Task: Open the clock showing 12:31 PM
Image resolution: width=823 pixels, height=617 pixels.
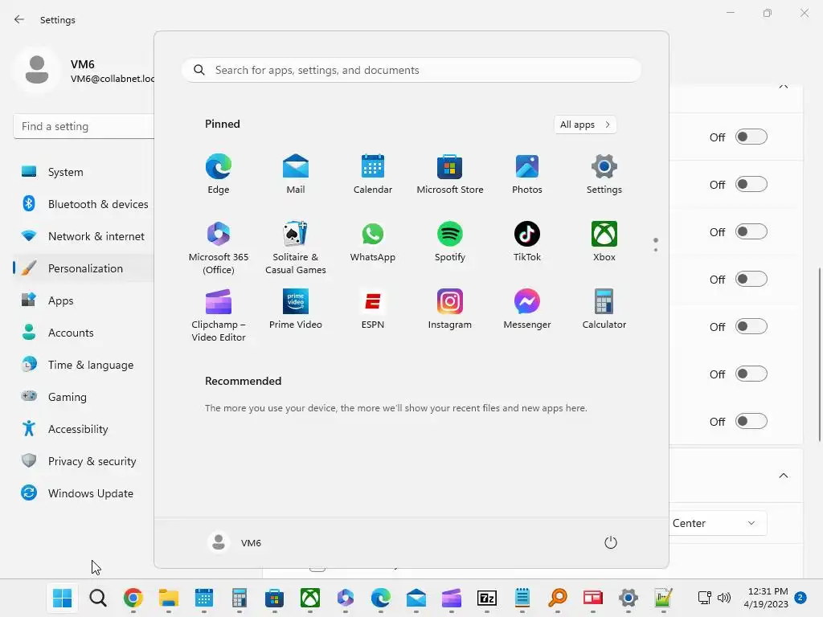Action: [x=766, y=598]
